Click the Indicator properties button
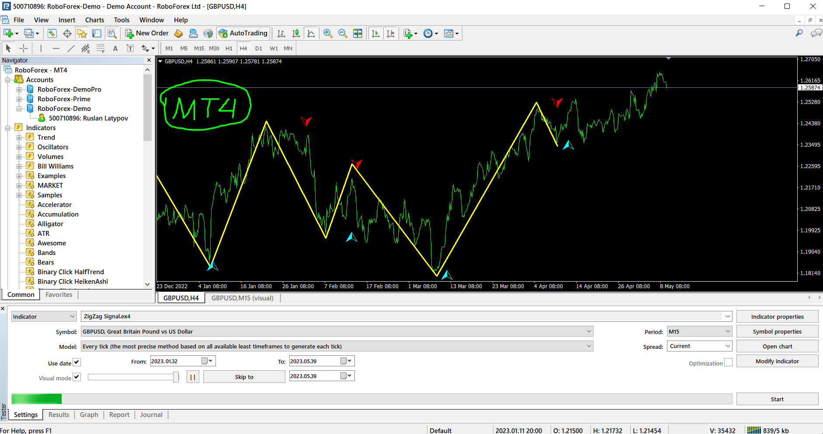 [x=777, y=317]
